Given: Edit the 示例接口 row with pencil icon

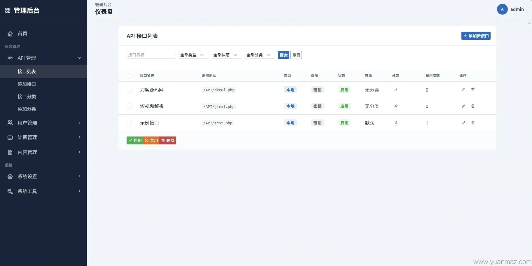Looking at the screenshot, I should click(463, 123).
